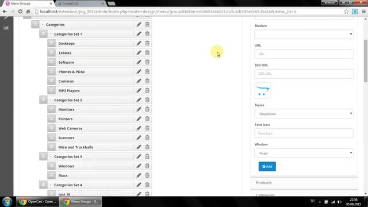Edit the Printers menu item
Viewport: 368px width, 207px height.
pyautogui.click(x=139, y=119)
